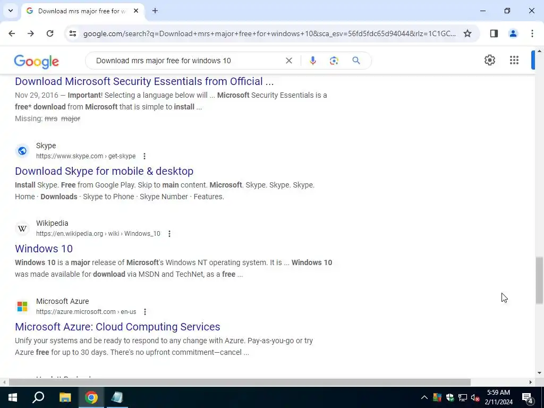Viewport: 544px width, 408px height.
Task: View site information icon in address bar
Action: [72, 33]
